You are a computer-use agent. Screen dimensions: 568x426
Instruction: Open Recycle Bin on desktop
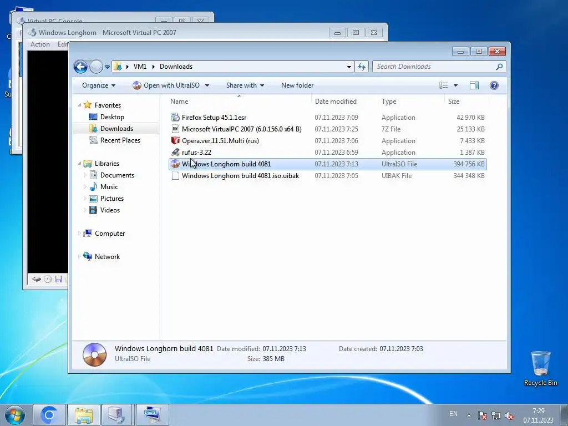point(540,368)
